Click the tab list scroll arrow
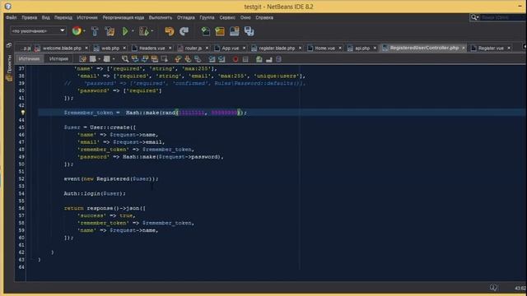The width and height of the screenshot is (527, 296). click(525, 46)
